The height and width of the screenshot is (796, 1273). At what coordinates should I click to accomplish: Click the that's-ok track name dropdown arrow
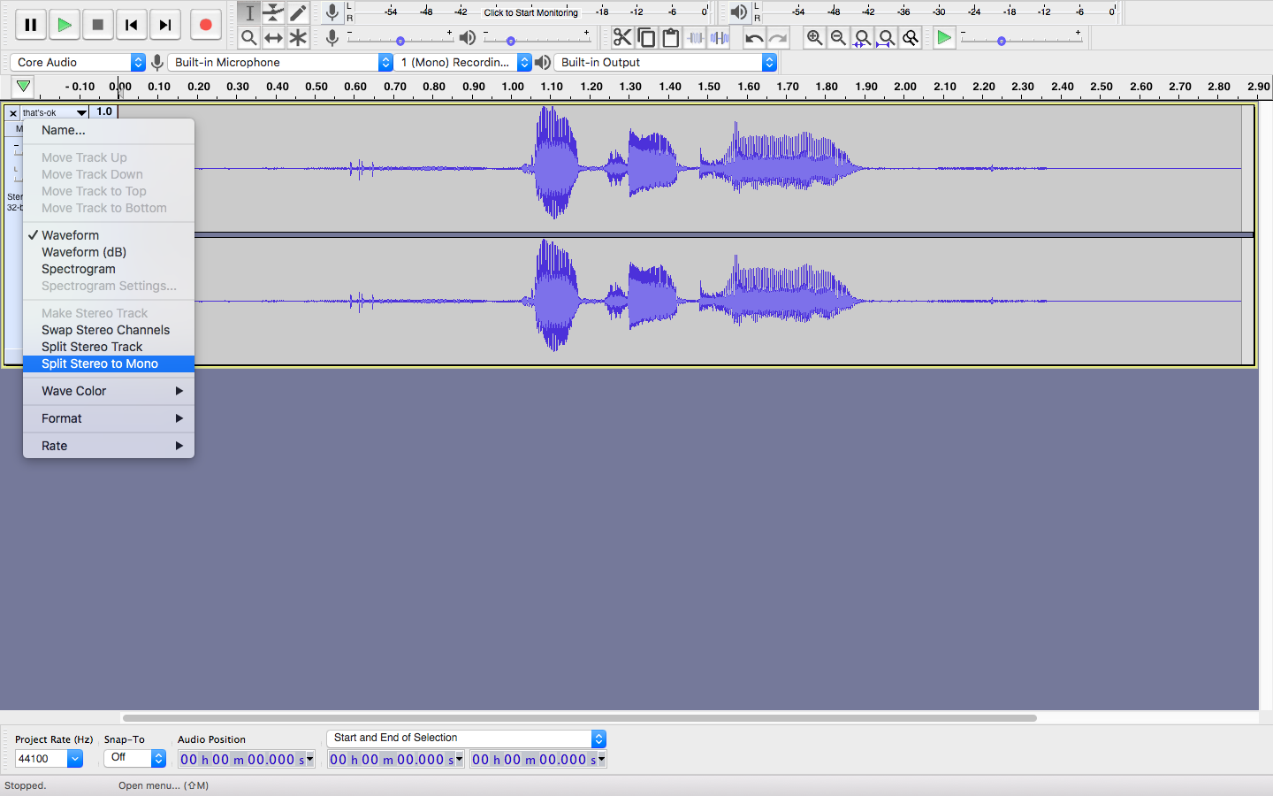tap(81, 112)
